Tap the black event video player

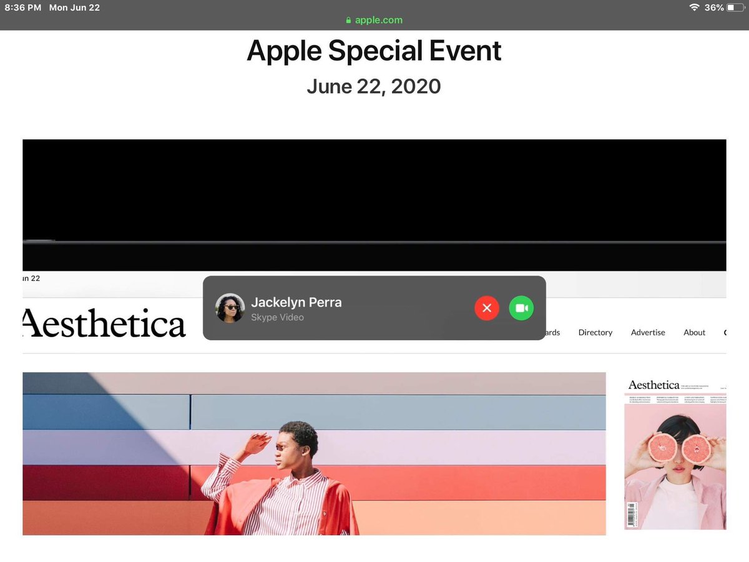click(374, 205)
